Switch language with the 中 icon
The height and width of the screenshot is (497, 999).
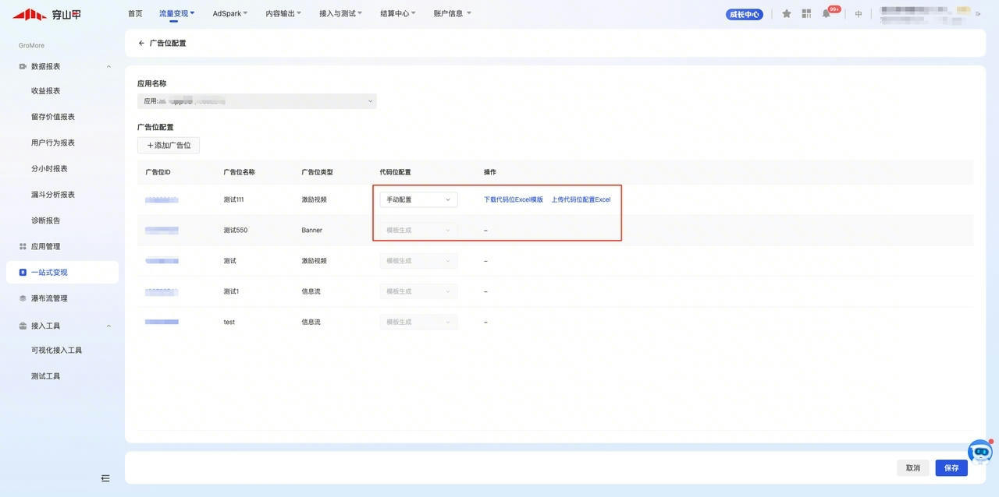coord(859,14)
